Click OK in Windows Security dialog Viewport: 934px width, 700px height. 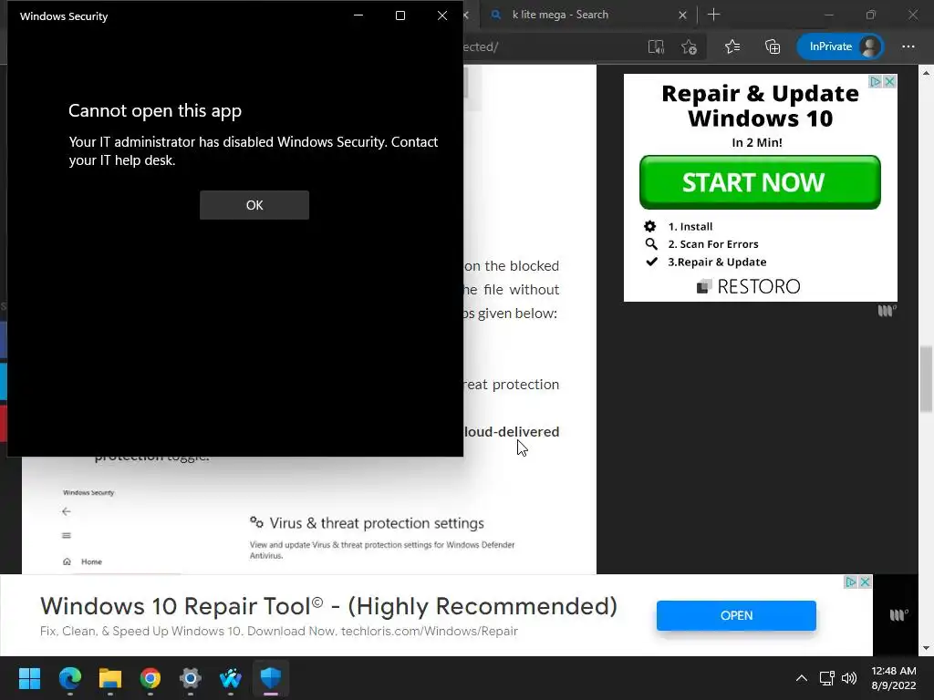coord(254,205)
